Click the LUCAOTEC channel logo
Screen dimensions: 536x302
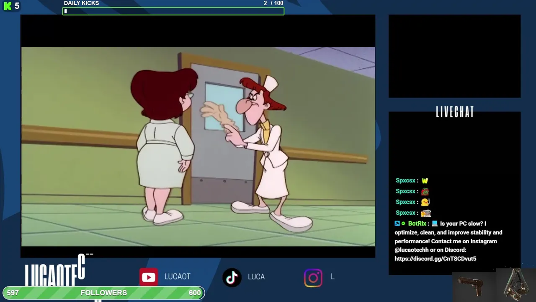click(x=54, y=271)
